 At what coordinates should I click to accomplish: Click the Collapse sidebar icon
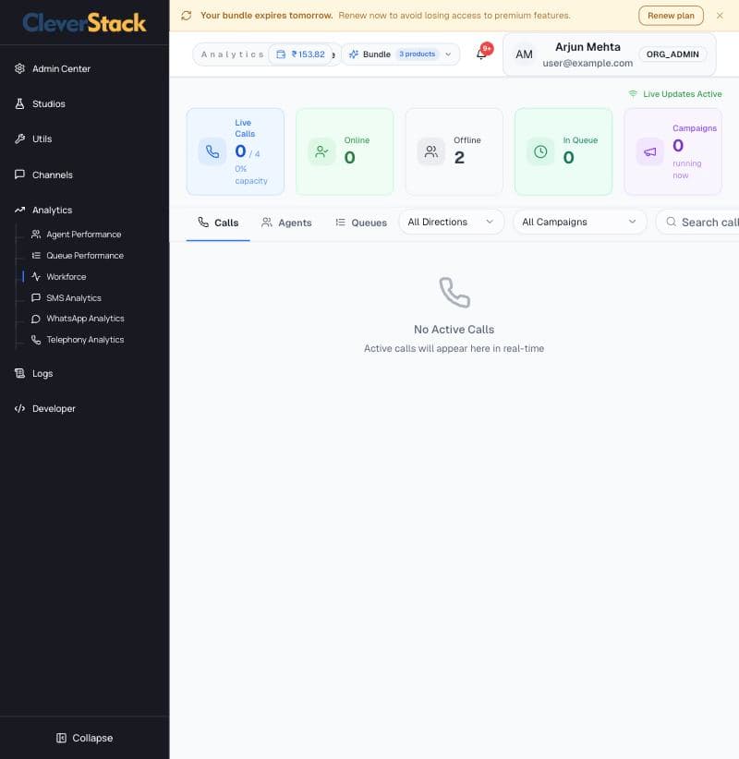pos(61,738)
